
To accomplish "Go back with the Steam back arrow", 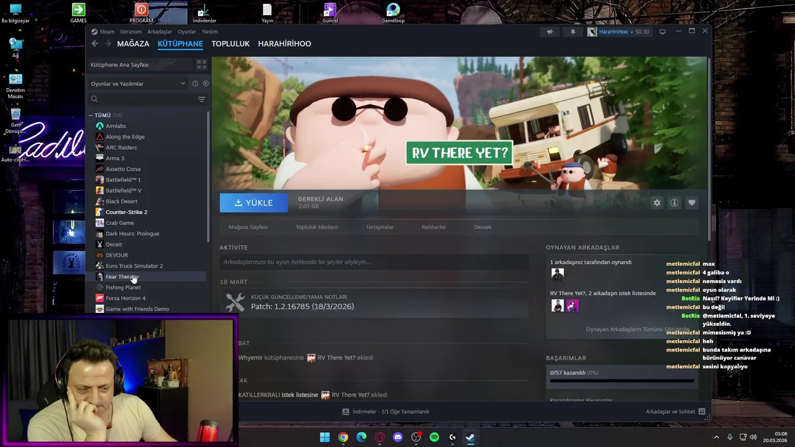I will pyautogui.click(x=94, y=43).
